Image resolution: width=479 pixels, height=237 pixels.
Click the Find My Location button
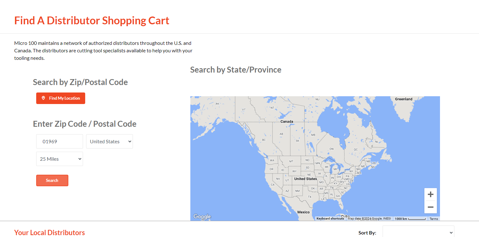[61, 98]
